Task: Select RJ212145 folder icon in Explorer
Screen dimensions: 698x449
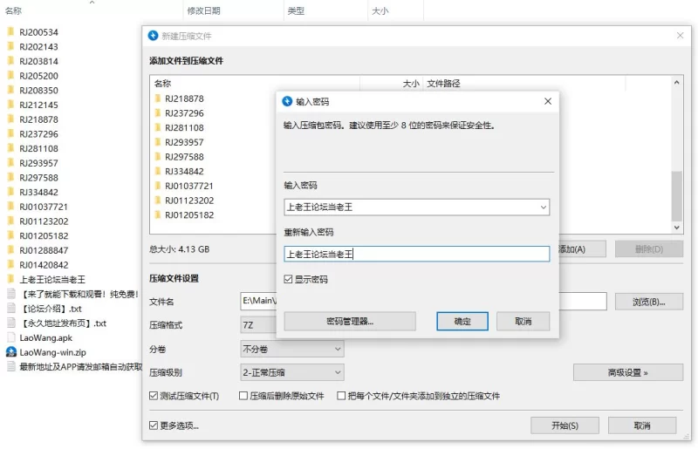Action: 10,105
